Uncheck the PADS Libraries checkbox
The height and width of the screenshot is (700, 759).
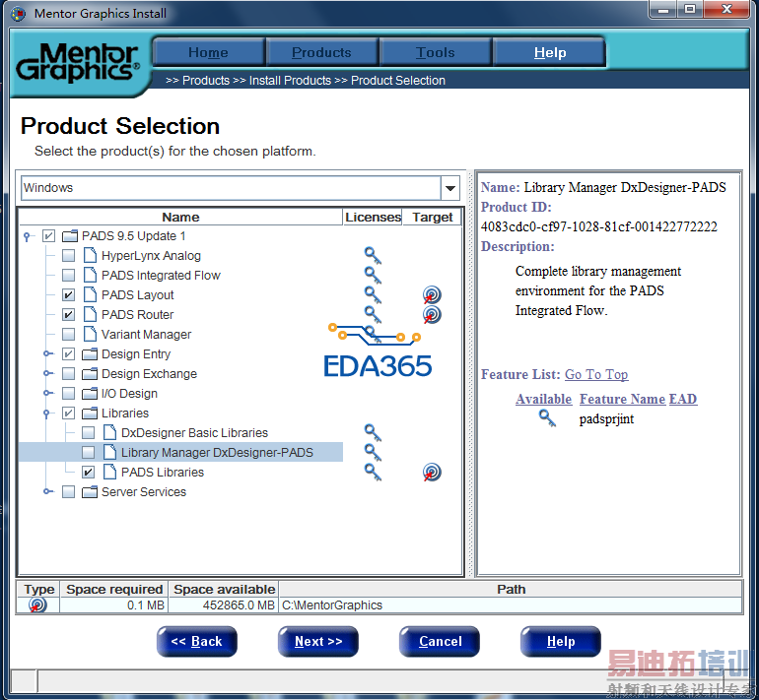pos(88,472)
